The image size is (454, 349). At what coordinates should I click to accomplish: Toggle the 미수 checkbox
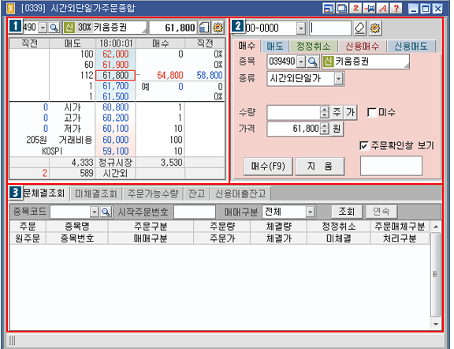click(x=372, y=112)
